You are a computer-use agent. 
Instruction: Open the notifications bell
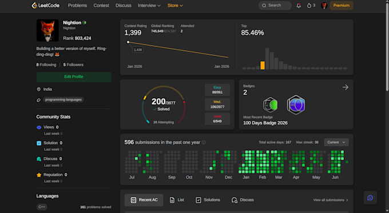click(x=299, y=6)
